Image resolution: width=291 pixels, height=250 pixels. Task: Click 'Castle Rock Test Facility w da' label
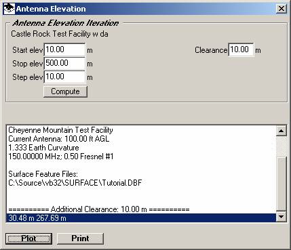[x=60, y=34]
